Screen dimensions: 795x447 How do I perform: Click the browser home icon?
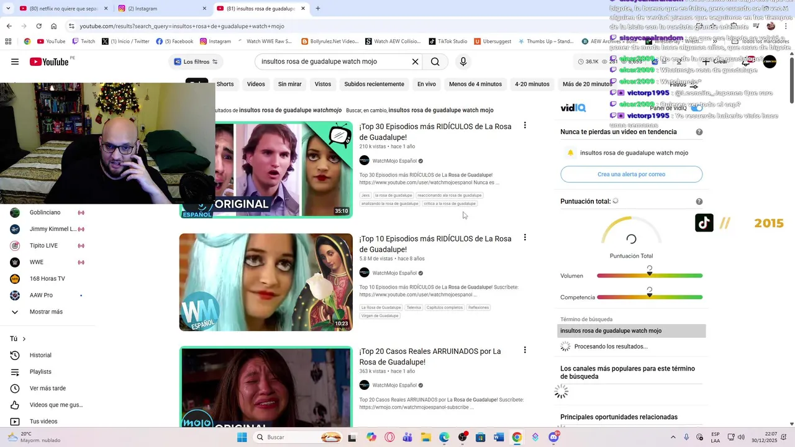point(54,26)
